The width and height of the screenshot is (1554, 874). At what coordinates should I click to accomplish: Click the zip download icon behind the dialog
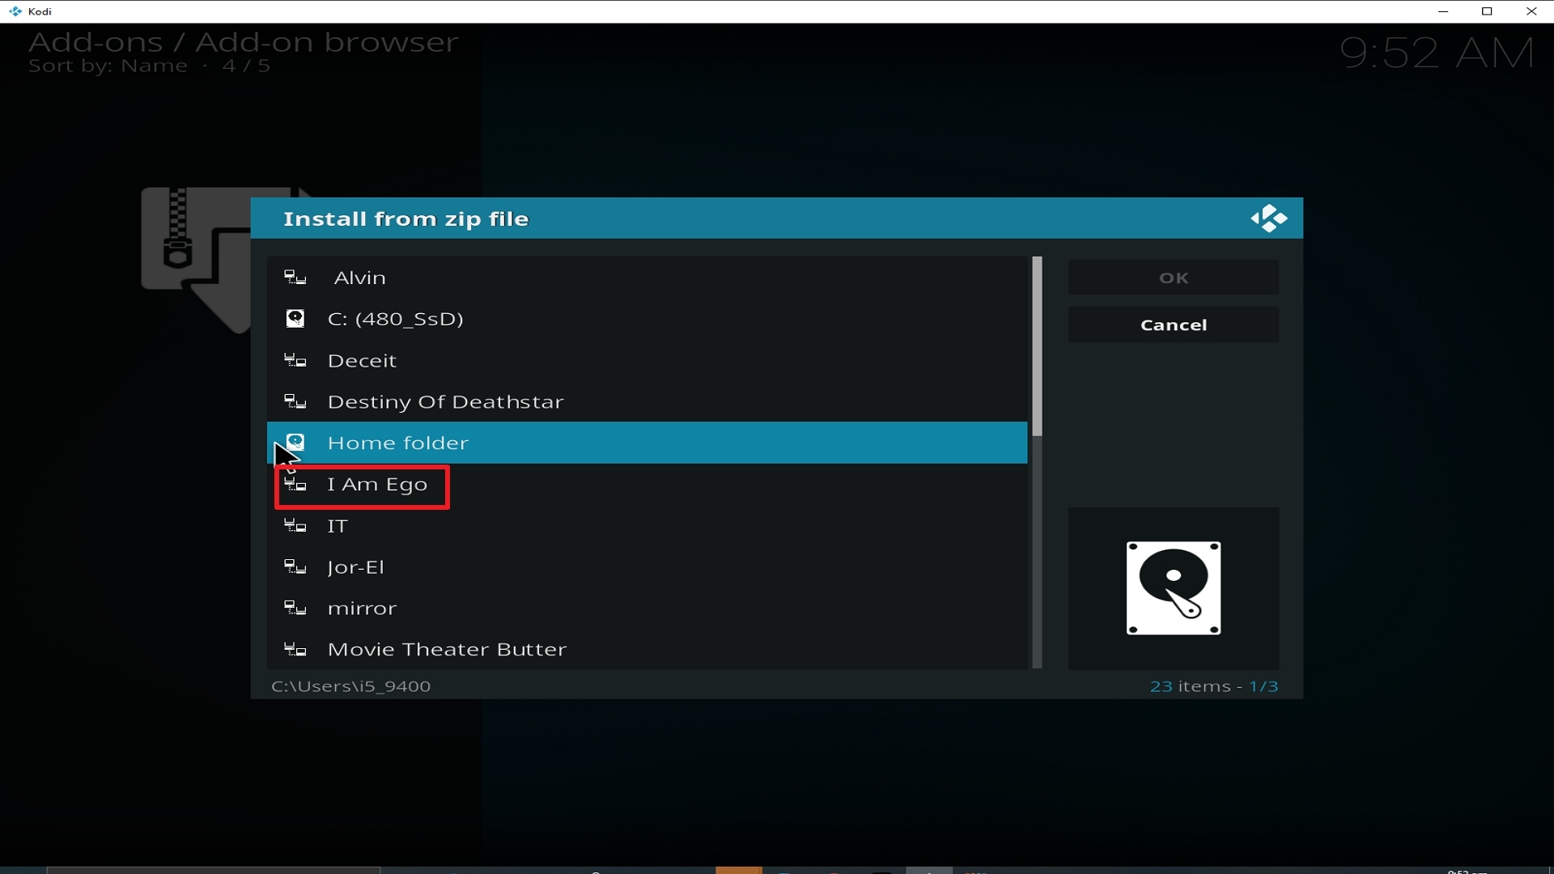point(196,259)
